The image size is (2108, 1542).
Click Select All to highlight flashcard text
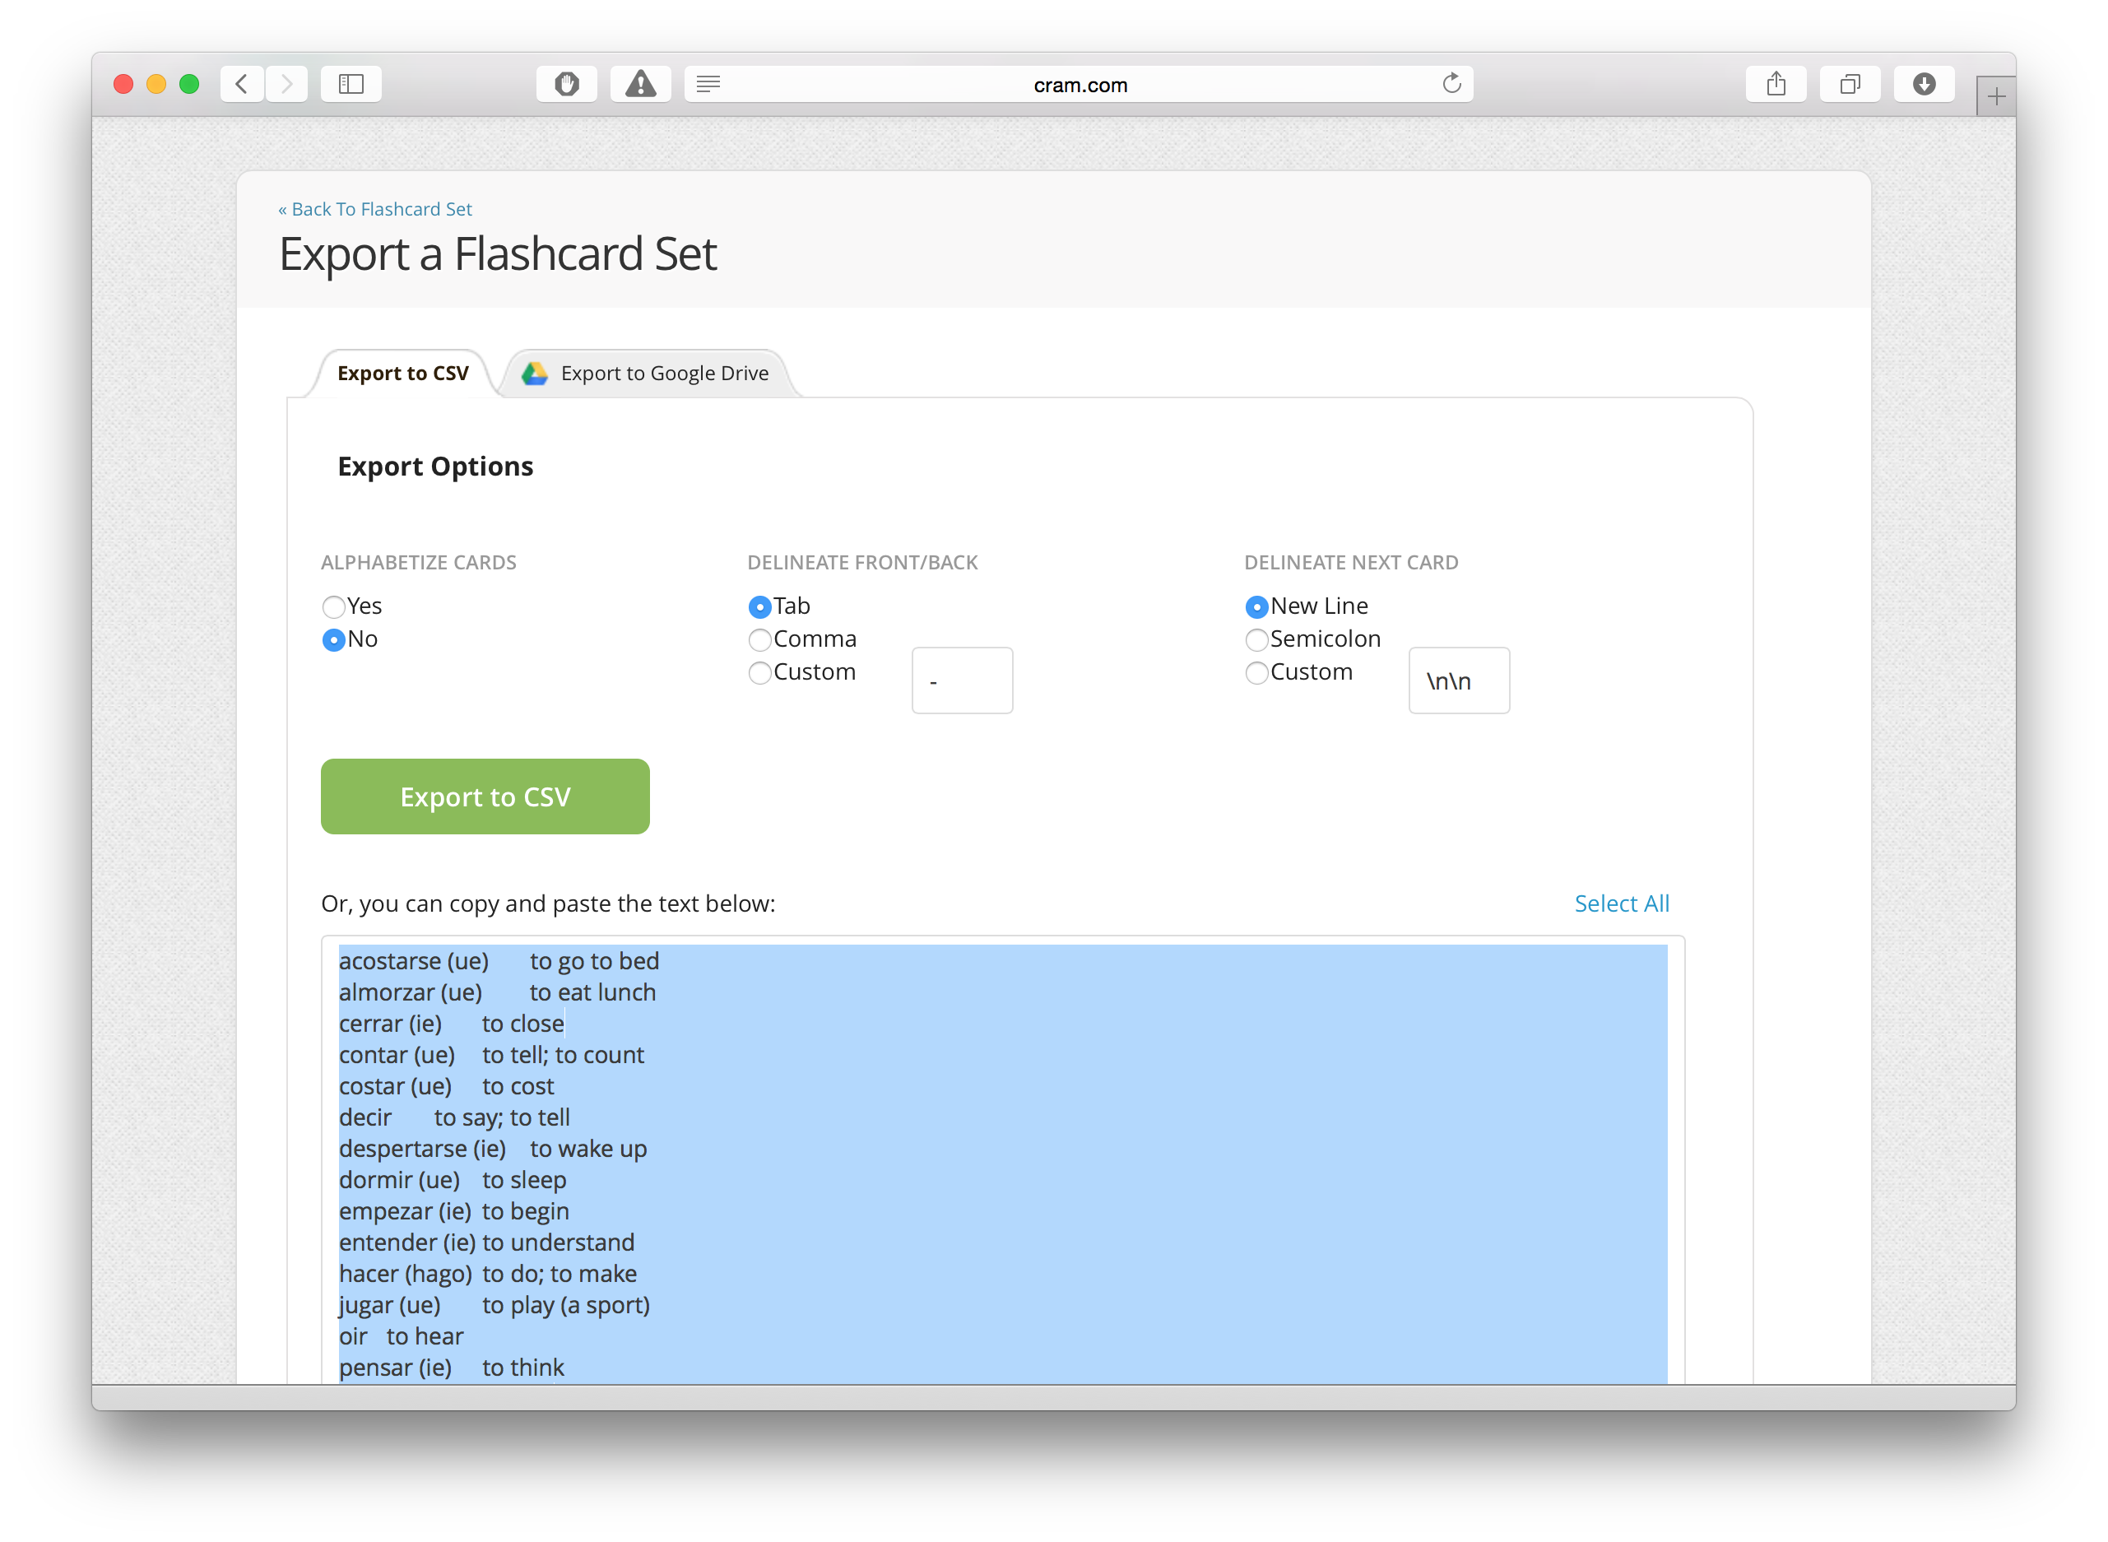[1621, 903]
